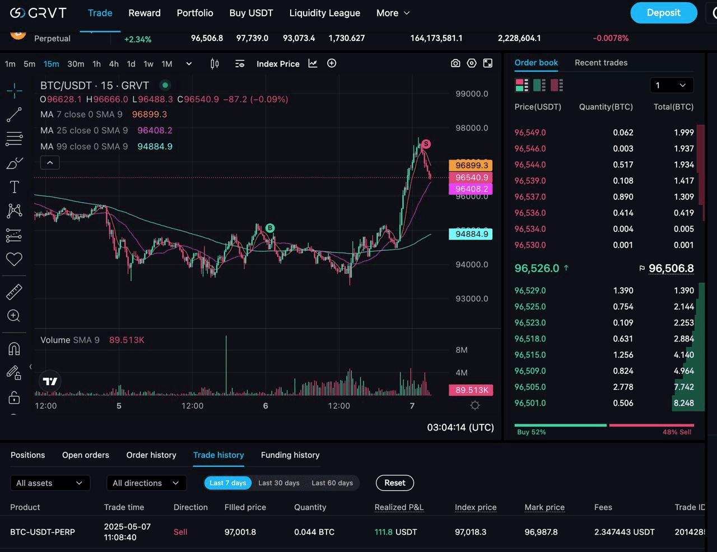Show asks-only order book view
The height and width of the screenshot is (552, 717).
(557, 85)
